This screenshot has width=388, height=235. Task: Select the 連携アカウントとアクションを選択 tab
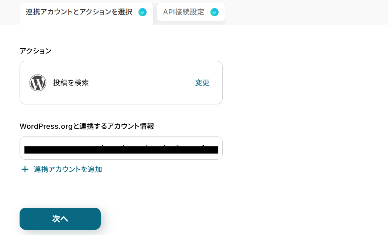[86, 14]
